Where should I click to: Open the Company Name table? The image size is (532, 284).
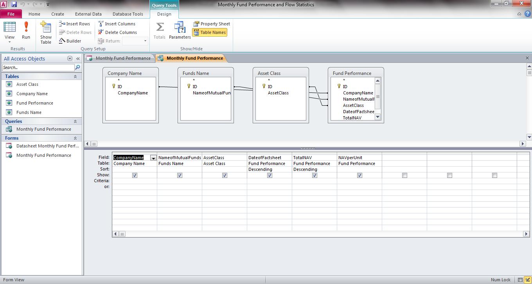coord(32,94)
